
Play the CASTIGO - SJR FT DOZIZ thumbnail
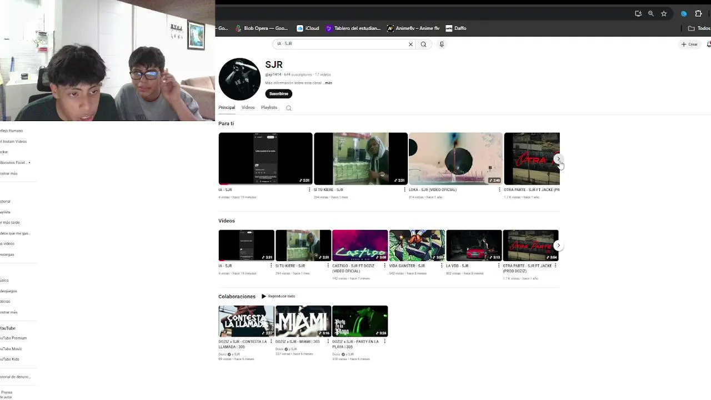tap(360, 246)
